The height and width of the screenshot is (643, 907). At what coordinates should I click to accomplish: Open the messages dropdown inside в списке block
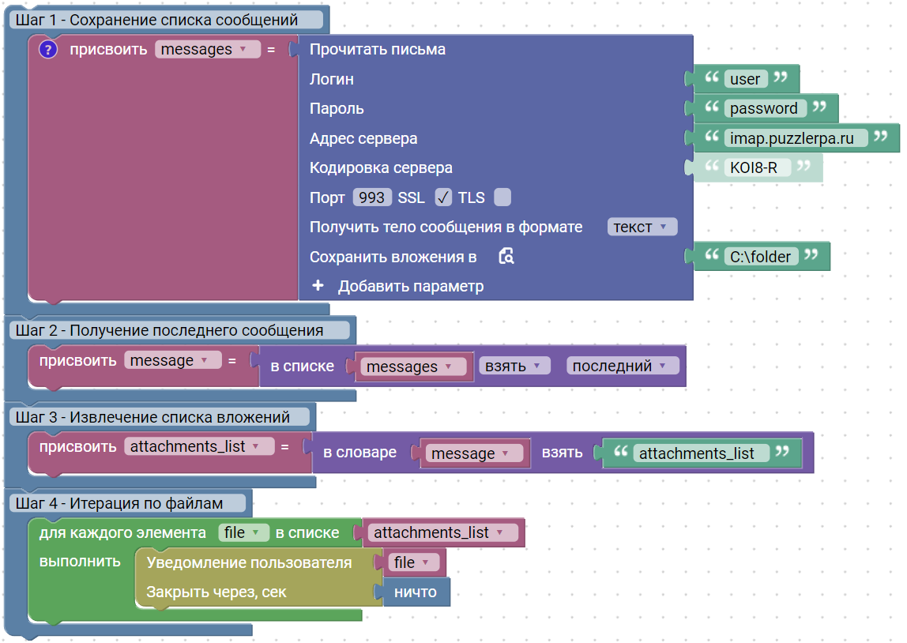pyautogui.click(x=413, y=367)
